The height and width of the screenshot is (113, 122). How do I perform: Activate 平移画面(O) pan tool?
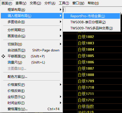click(32, 56)
